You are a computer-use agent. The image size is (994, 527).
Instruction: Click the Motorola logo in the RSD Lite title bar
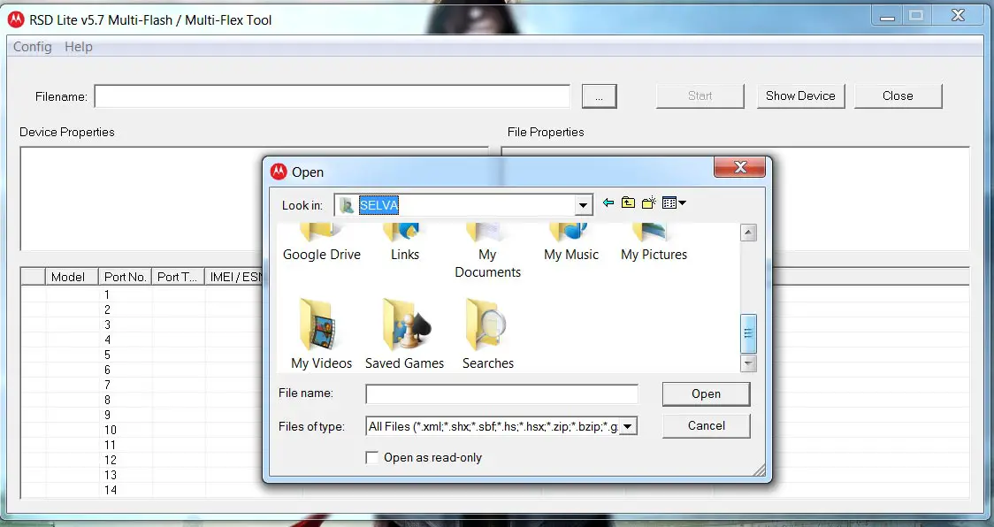click(16, 19)
